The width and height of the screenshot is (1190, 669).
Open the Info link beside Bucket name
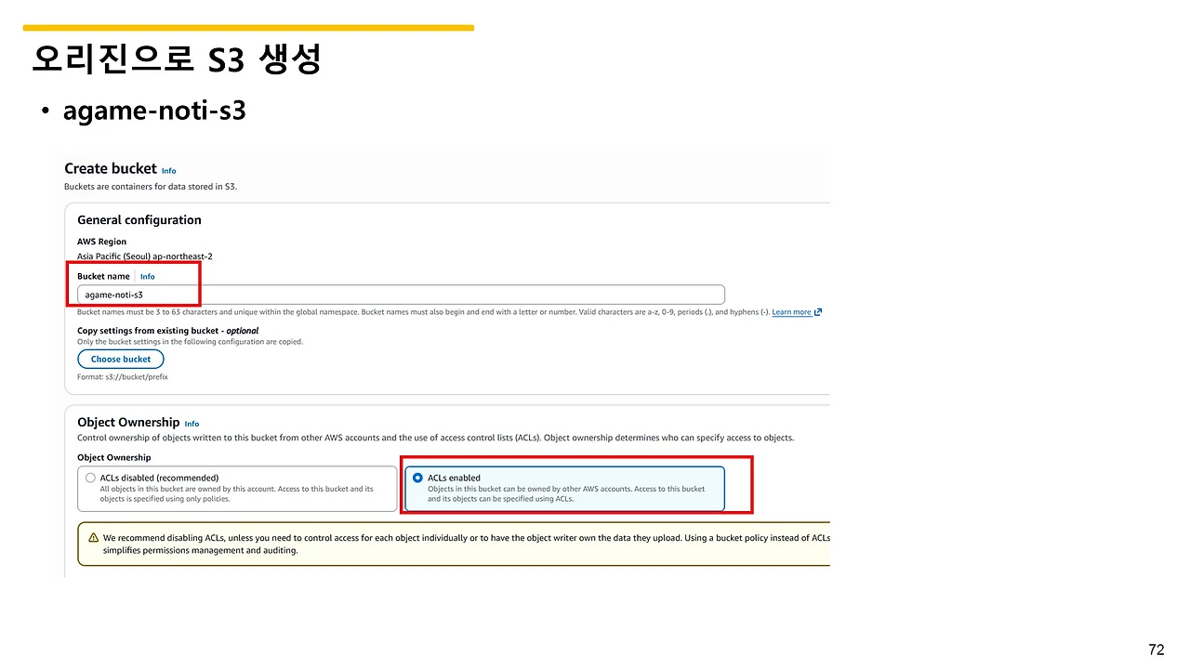click(147, 277)
